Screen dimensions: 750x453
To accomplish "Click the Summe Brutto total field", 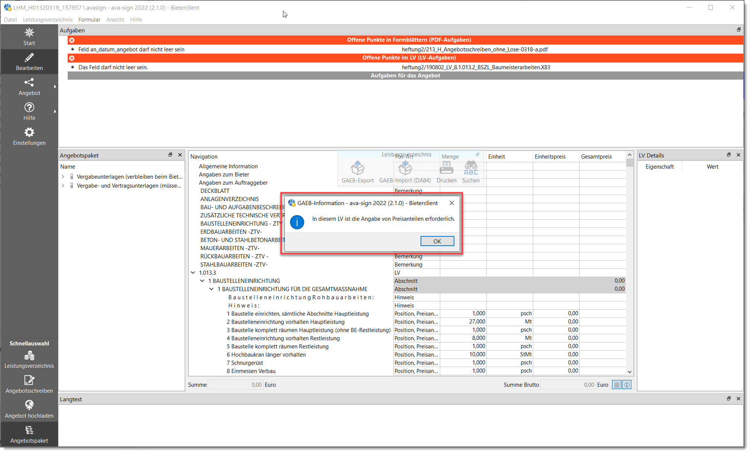I will pyautogui.click(x=568, y=385).
